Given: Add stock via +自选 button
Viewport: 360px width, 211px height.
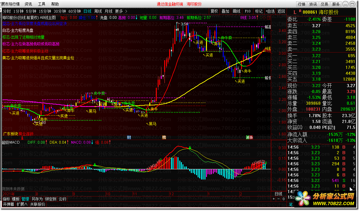Looking at the screenshot, I should (x=270, y=11).
